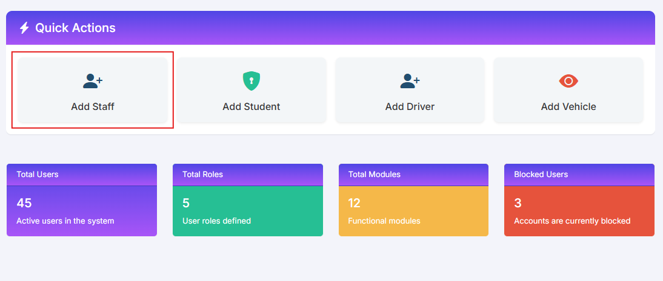This screenshot has height=281, width=663.
Task: Click the green User roles defined panel
Action: pyautogui.click(x=248, y=211)
